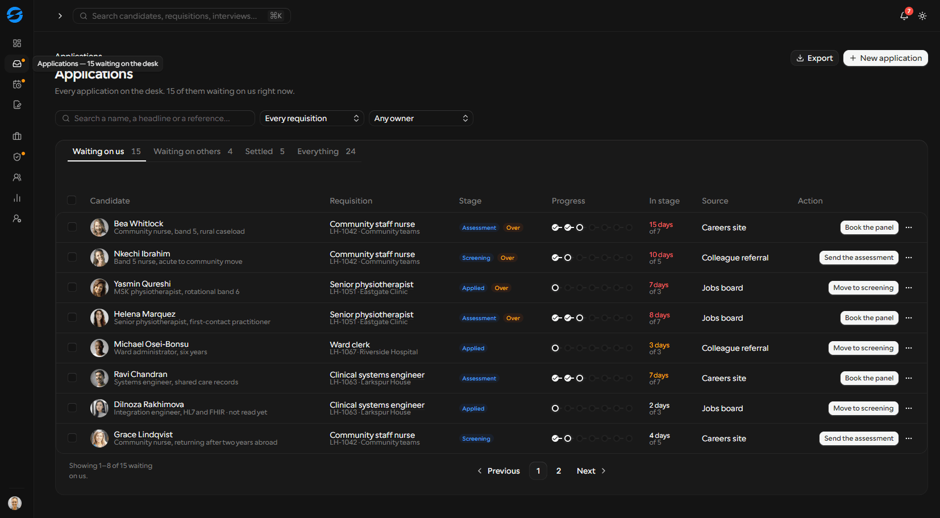Open the Every requisition dropdown
The height and width of the screenshot is (518, 940).
pyautogui.click(x=312, y=118)
